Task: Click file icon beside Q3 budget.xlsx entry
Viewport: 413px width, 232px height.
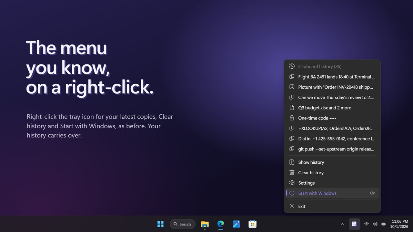Action: 292,108
